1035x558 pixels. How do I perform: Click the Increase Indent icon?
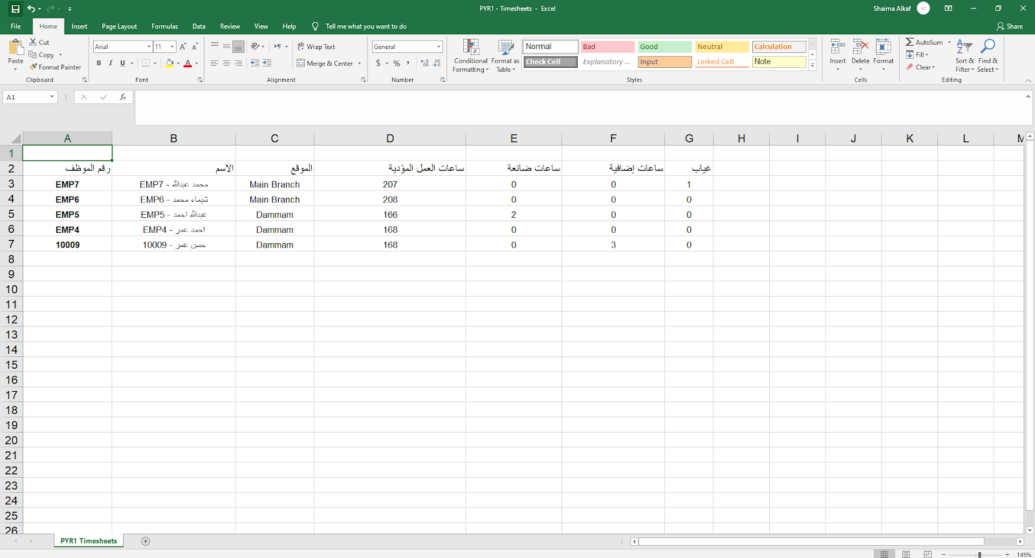click(x=267, y=63)
